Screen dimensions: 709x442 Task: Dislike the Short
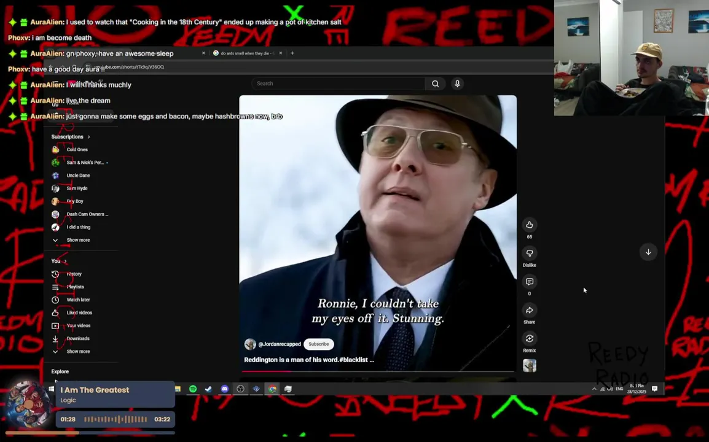coord(530,253)
